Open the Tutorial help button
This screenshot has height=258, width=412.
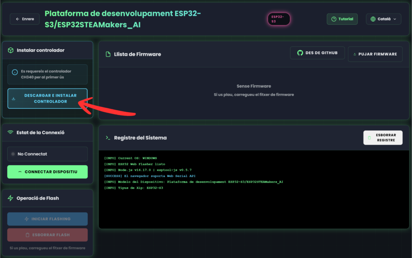tap(342, 19)
